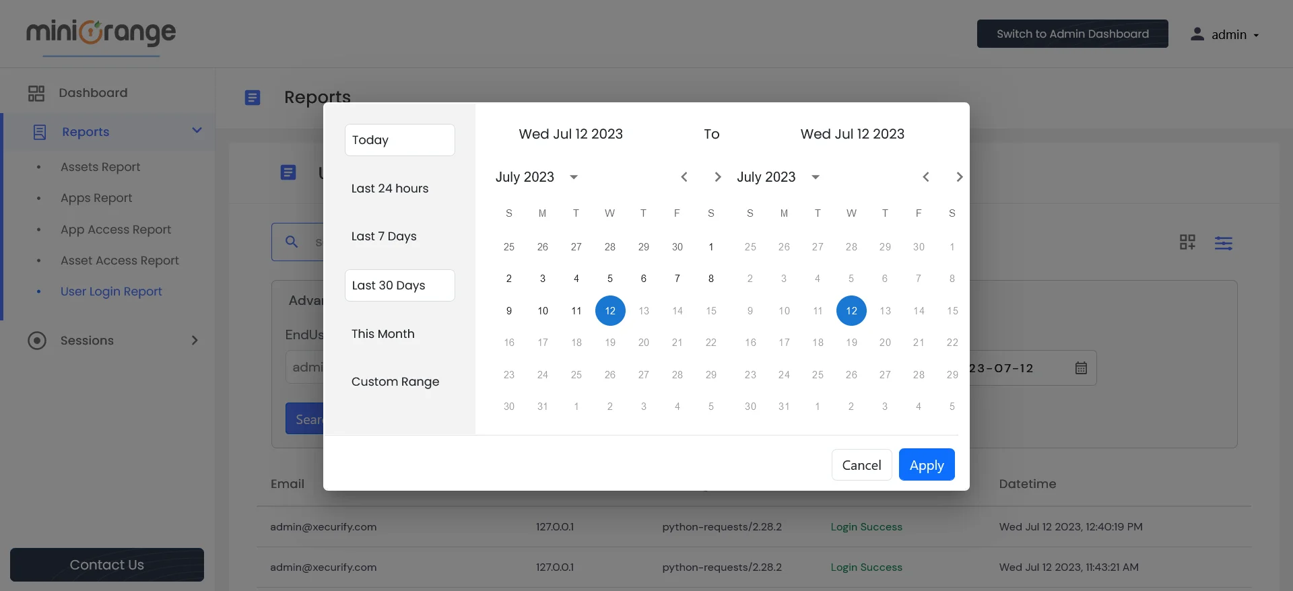Click Switch to Admin Dashboard button
This screenshot has width=1293, height=591.
tap(1072, 34)
